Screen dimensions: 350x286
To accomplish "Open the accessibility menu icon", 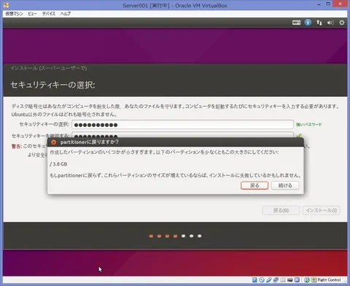I will [308, 23].
